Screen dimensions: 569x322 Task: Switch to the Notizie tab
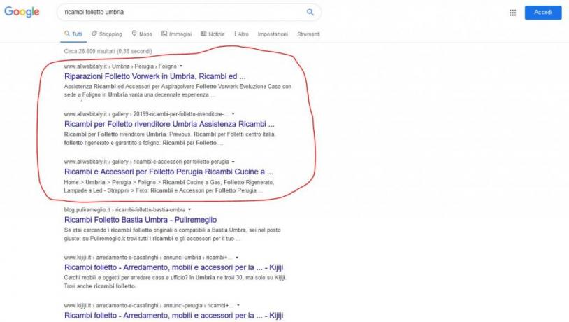(x=213, y=34)
